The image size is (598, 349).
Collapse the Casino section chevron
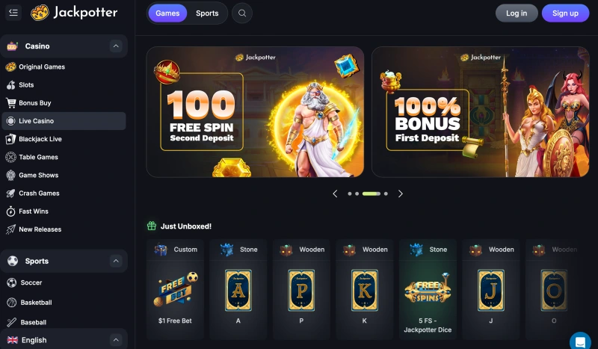click(116, 46)
